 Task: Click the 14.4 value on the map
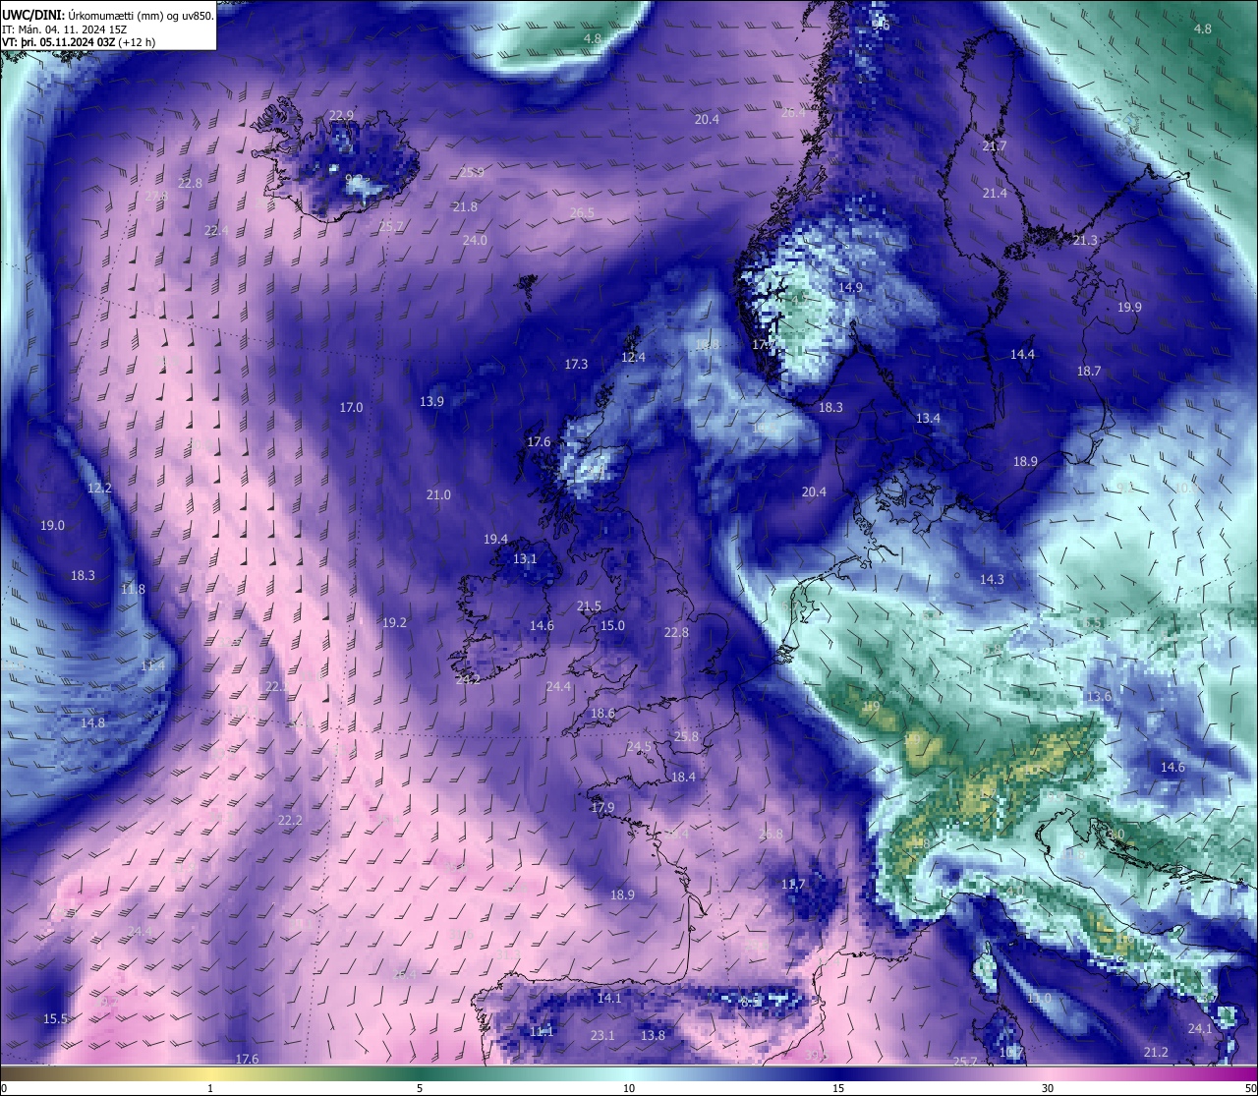[1022, 354]
